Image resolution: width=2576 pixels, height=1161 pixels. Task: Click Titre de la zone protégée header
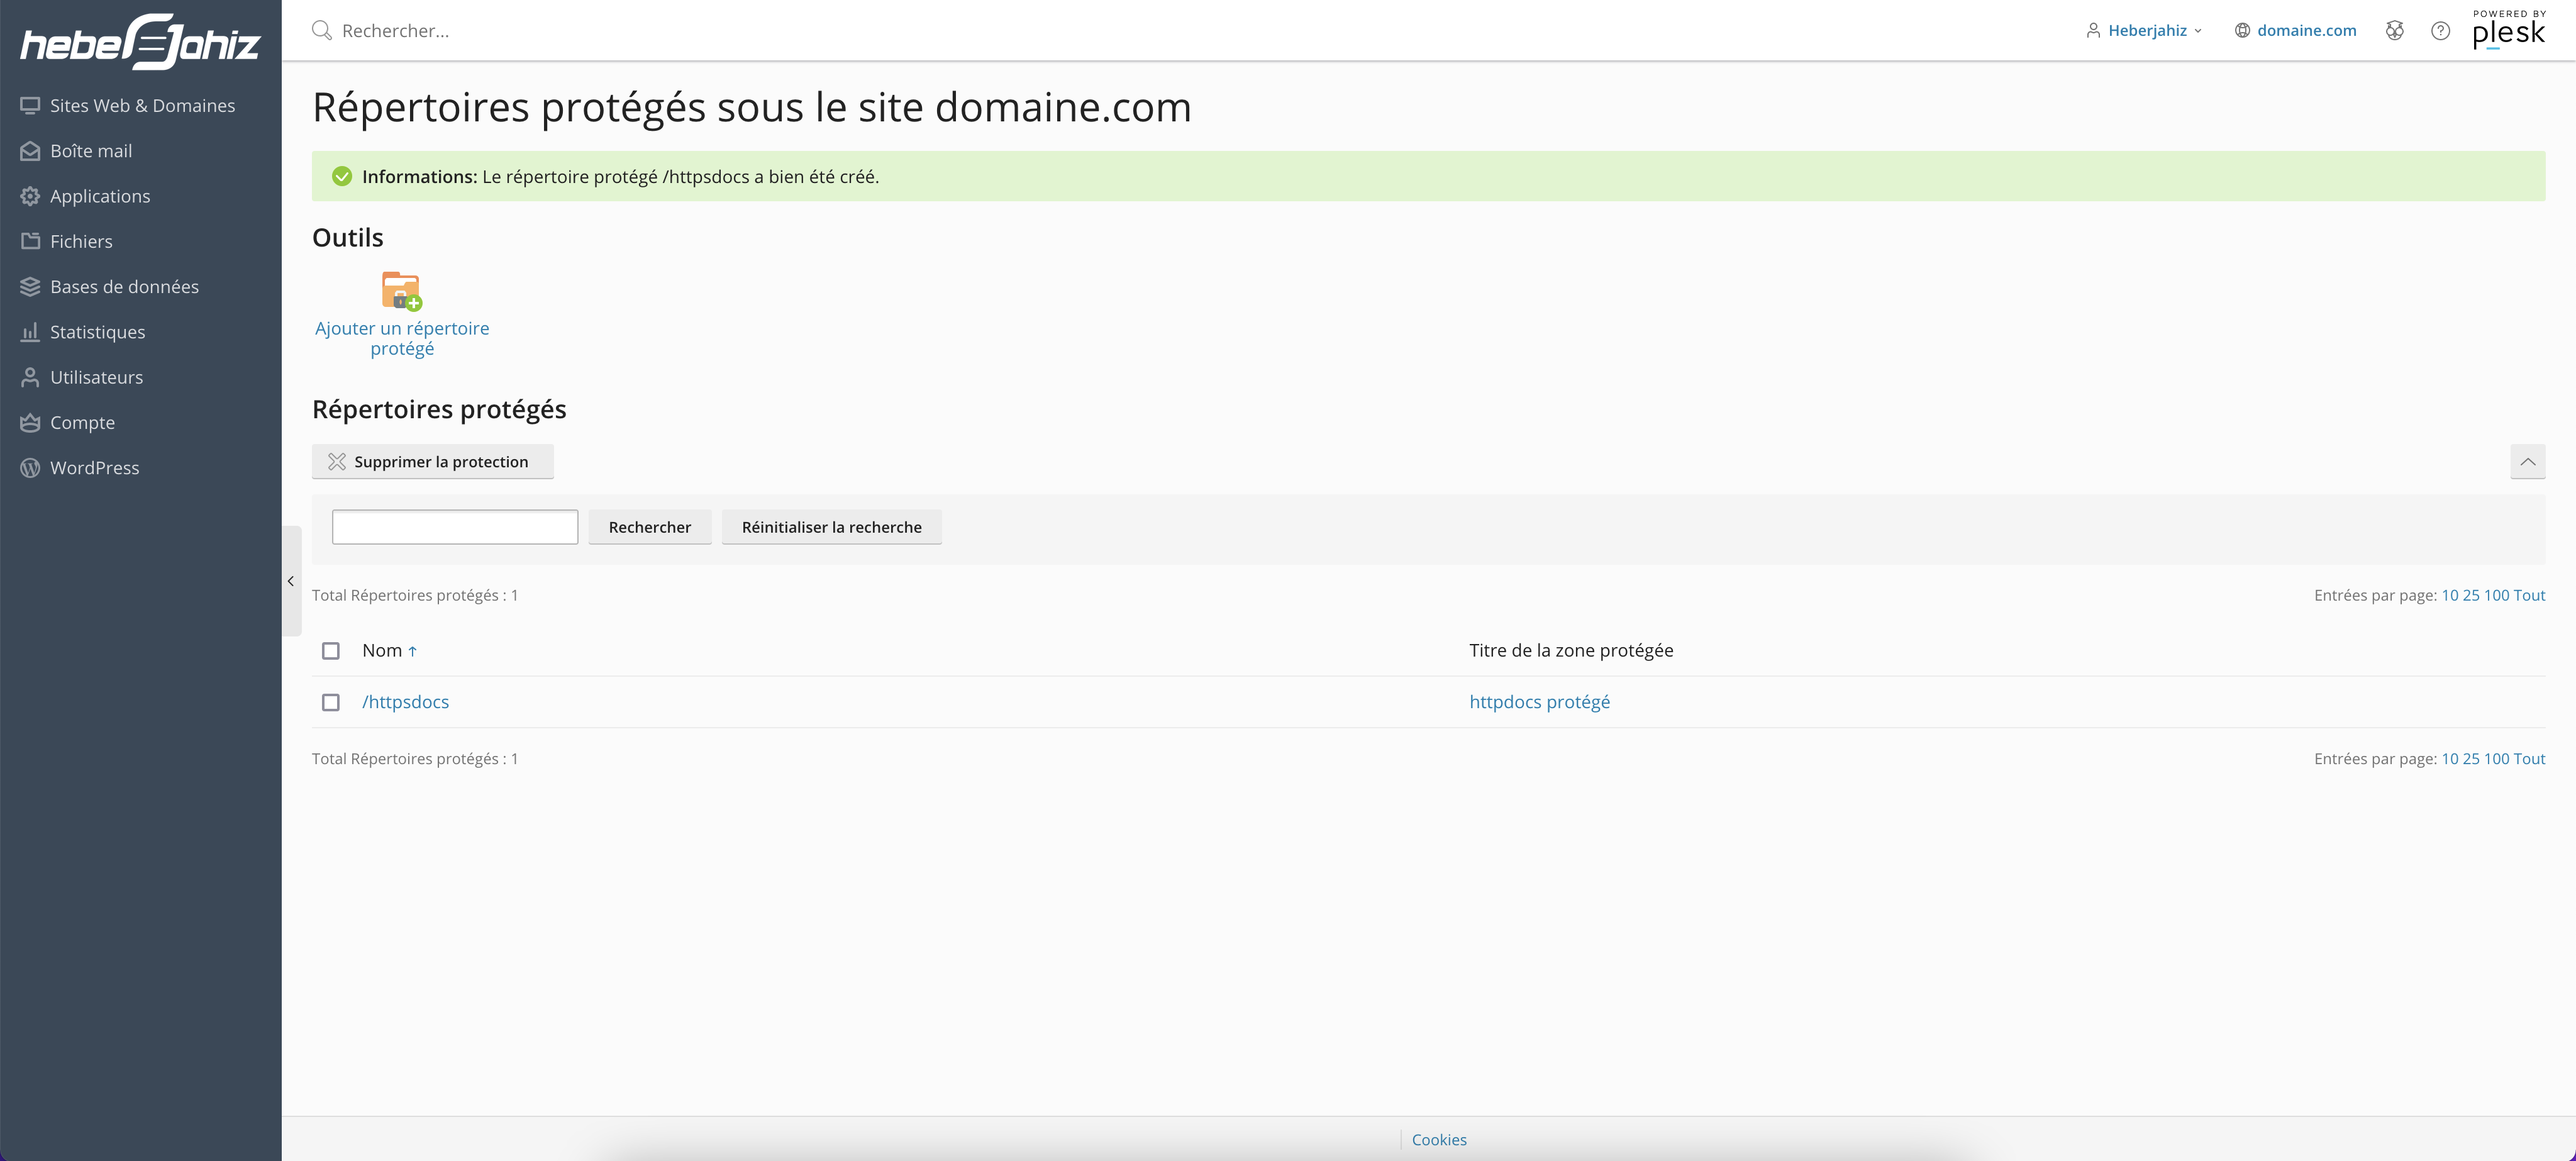click(x=1571, y=651)
